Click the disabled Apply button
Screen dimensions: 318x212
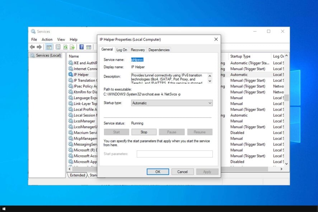[x=207, y=172]
